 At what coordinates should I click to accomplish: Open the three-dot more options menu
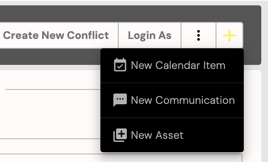pos(199,35)
